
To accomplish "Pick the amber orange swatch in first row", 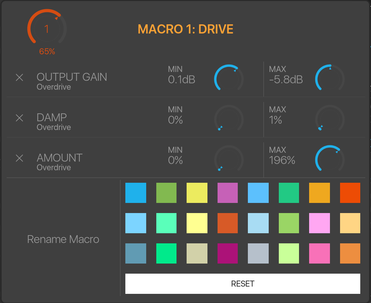I will tap(320, 193).
